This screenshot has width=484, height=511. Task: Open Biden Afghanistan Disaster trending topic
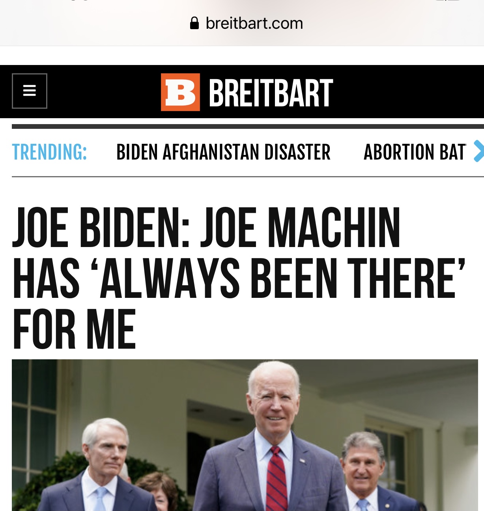click(x=223, y=152)
